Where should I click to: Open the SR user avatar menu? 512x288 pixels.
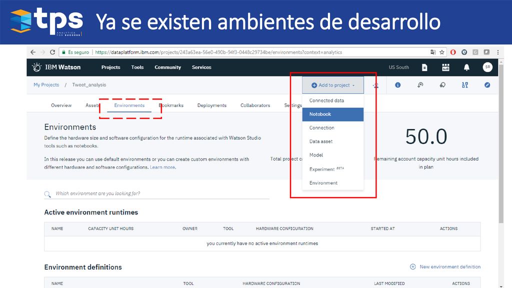pos(487,67)
